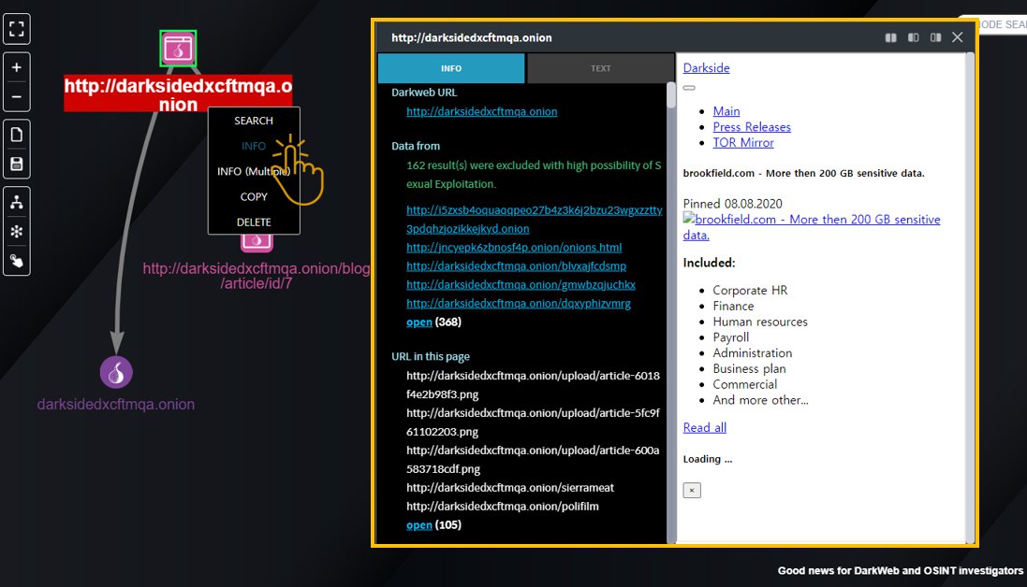Save the graph with the disk icon
The height and width of the screenshot is (587, 1027).
click(x=16, y=164)
